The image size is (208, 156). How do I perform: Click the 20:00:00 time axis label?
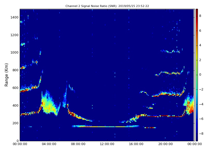(165, 144)
